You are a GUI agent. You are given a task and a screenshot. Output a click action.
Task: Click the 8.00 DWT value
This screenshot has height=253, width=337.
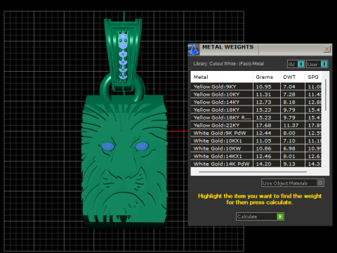[x=289, y=134]
